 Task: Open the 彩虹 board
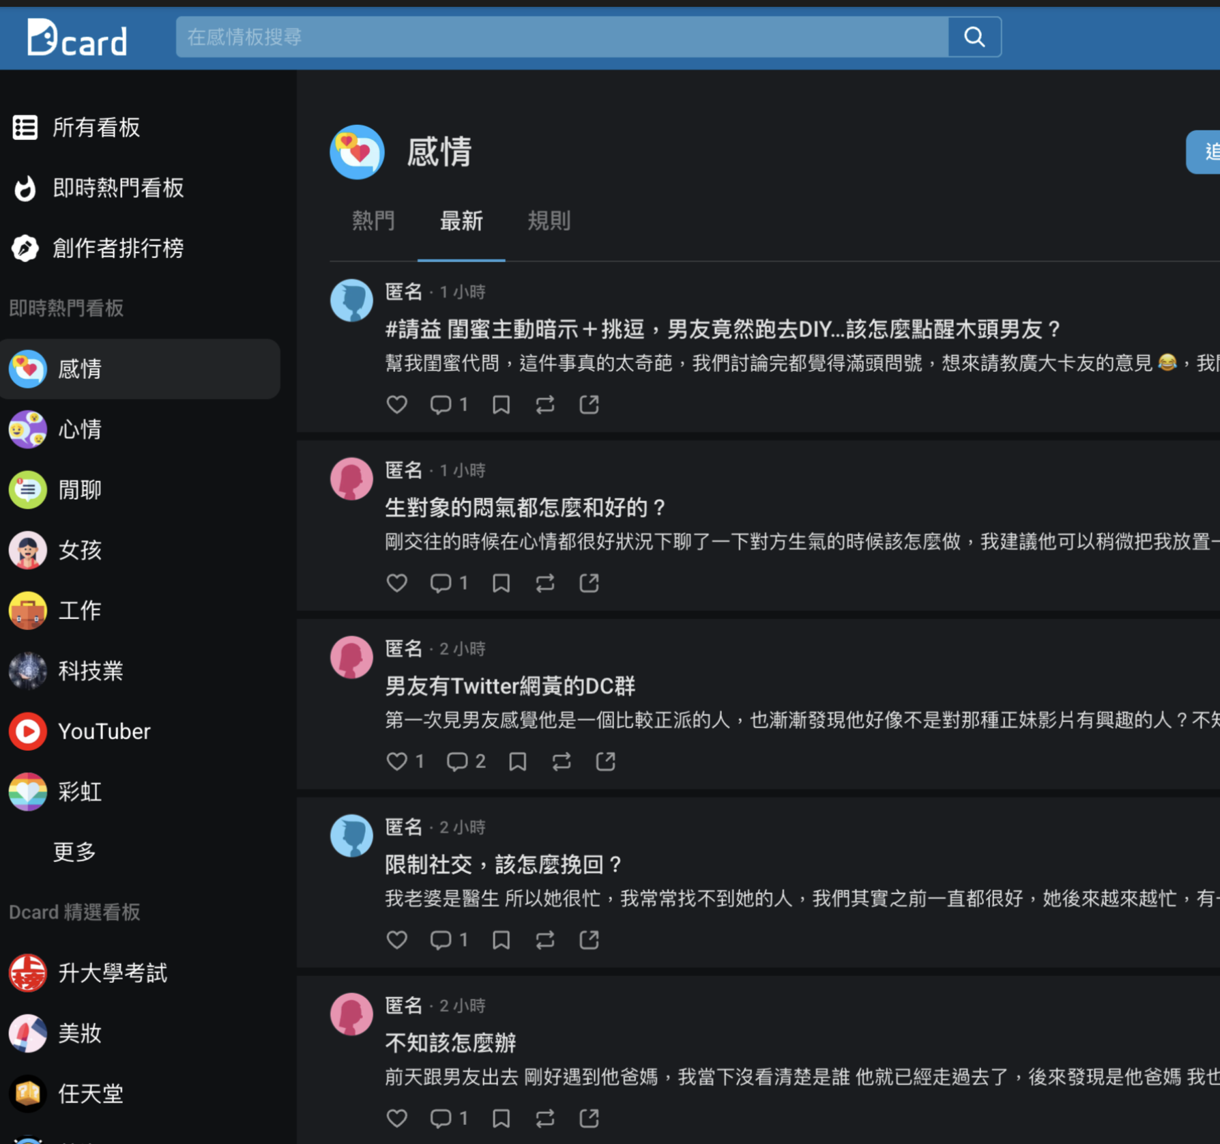140,792
